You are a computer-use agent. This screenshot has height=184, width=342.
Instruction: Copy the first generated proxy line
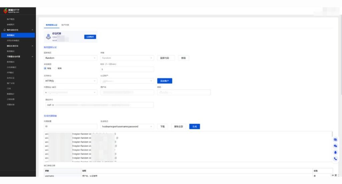tap(115, 134)
